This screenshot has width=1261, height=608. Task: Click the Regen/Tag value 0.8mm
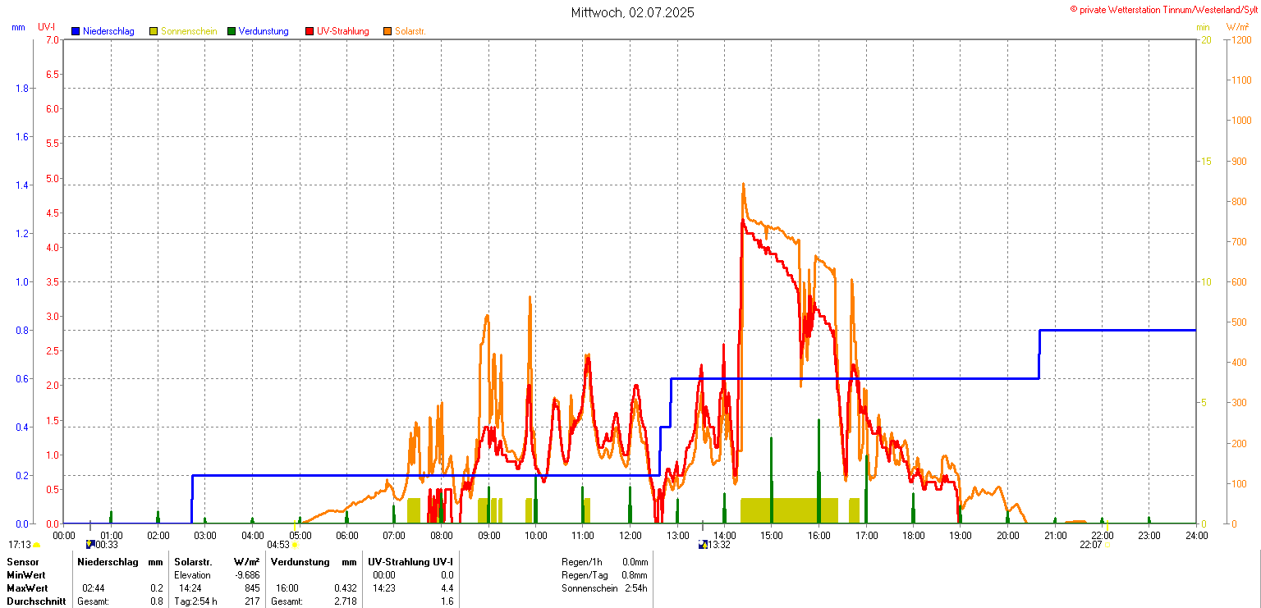click(635, 575)
